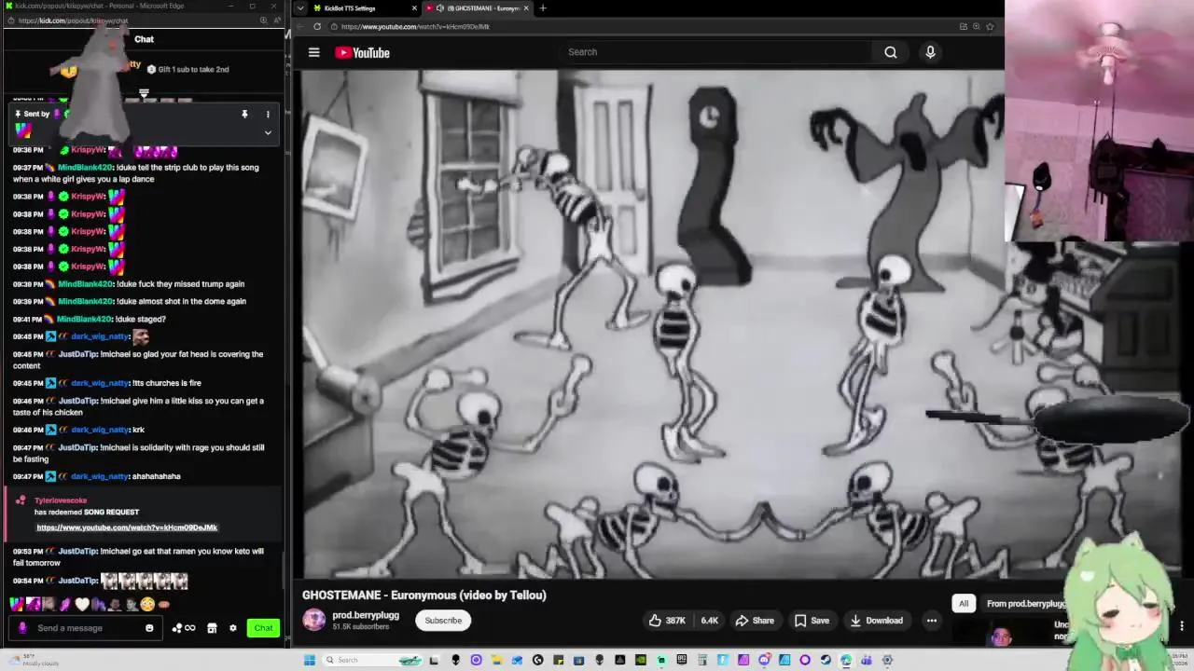Select the From prod.berryplugg filter chip

point(1027,604)
